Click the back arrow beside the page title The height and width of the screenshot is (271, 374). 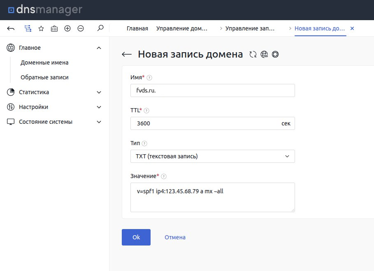coord(127,54)
